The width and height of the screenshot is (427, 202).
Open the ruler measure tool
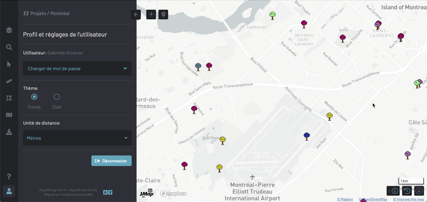9,81
